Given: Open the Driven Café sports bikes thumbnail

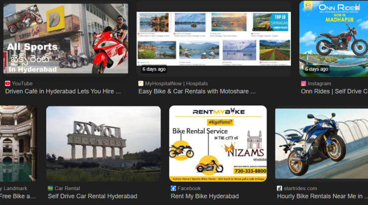Looking at the screenshot, I should 66,39.
